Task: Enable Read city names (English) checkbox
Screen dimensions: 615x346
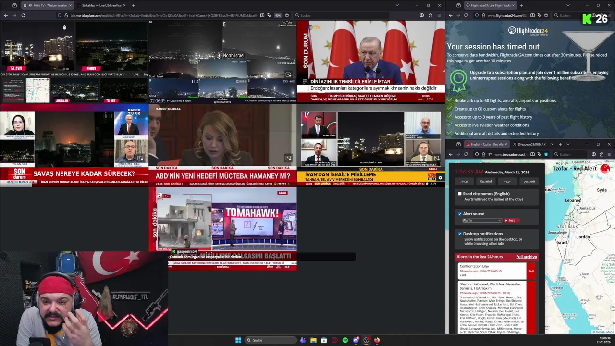Action: (460, 194)
